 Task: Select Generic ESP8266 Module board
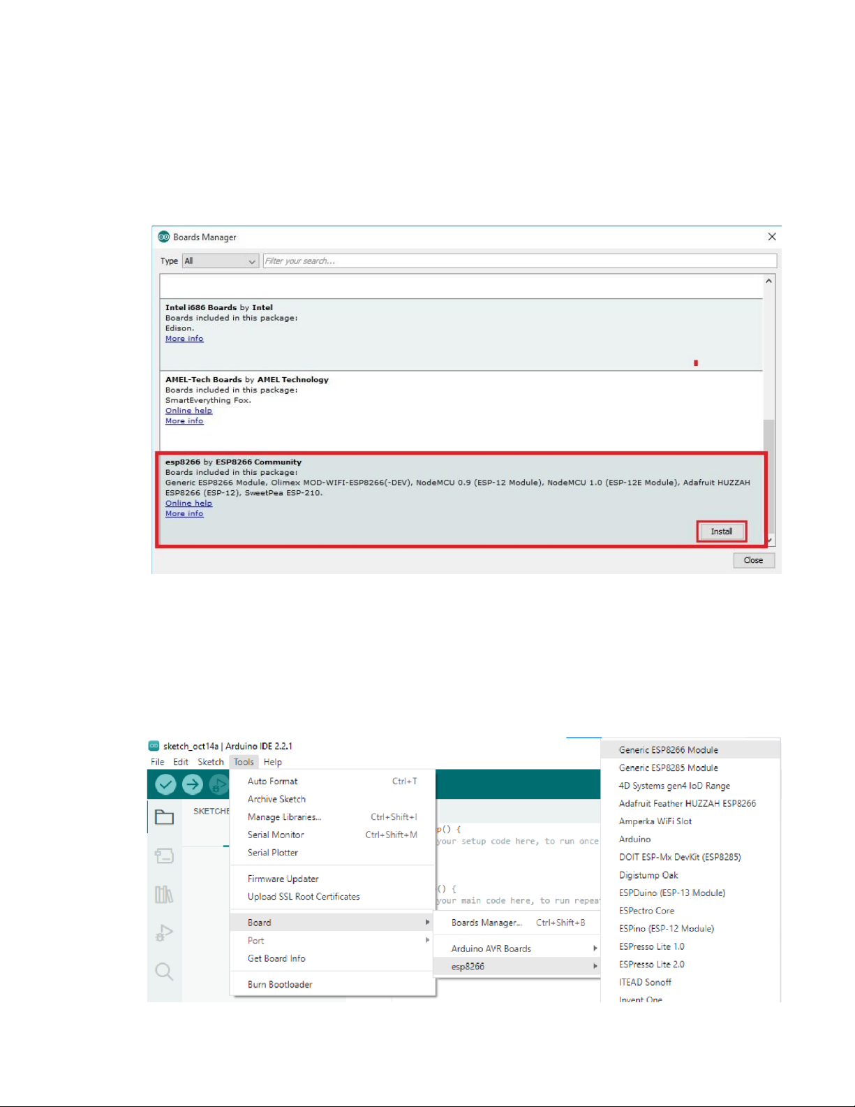coord(690,750)
